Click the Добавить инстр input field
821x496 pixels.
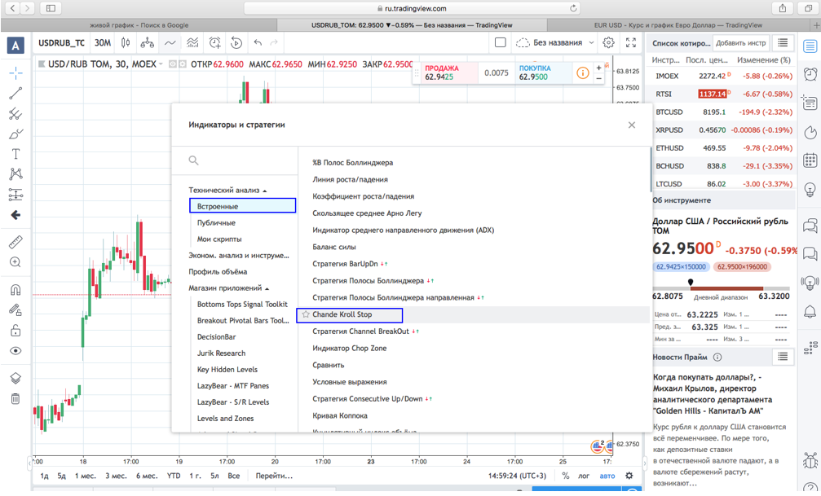click(741, 43)
